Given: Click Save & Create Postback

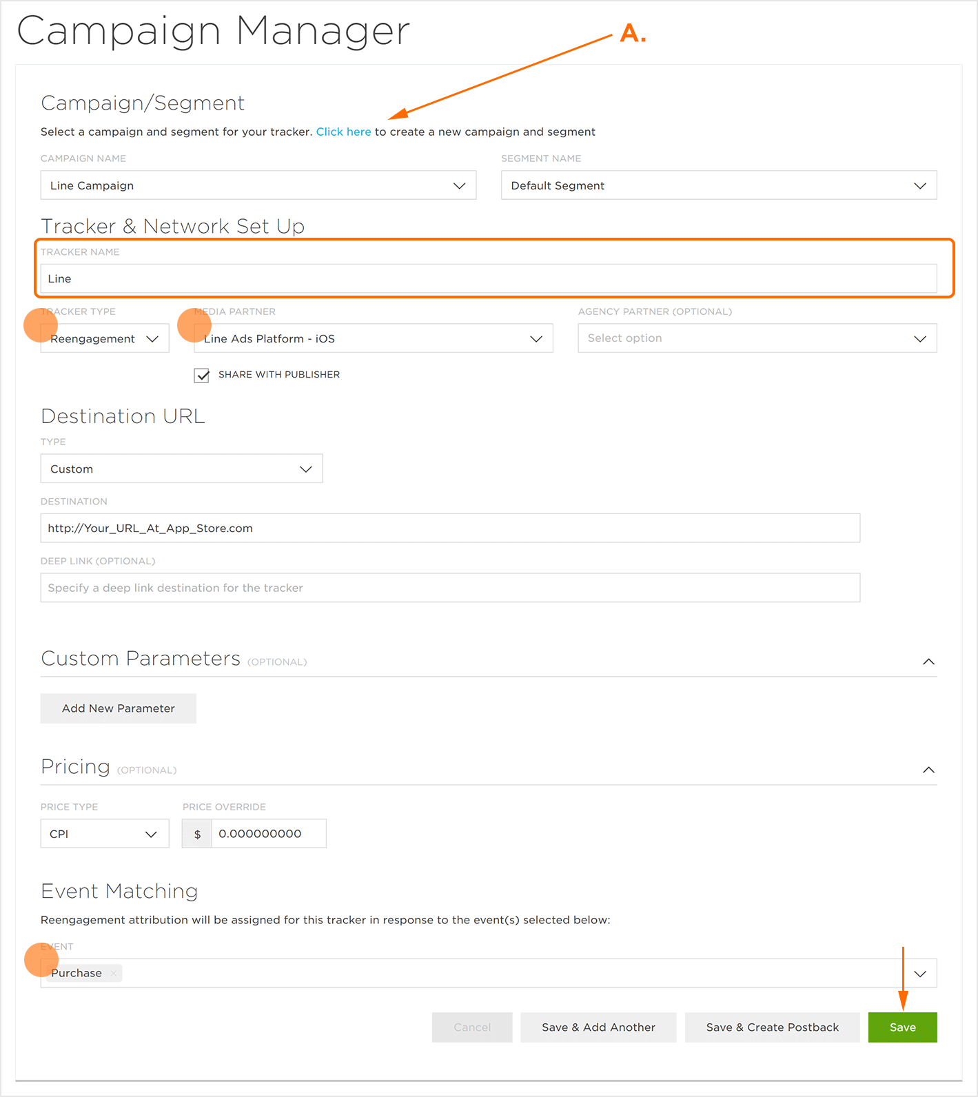Looking at the screenshot, I should tap(773, 1027).
